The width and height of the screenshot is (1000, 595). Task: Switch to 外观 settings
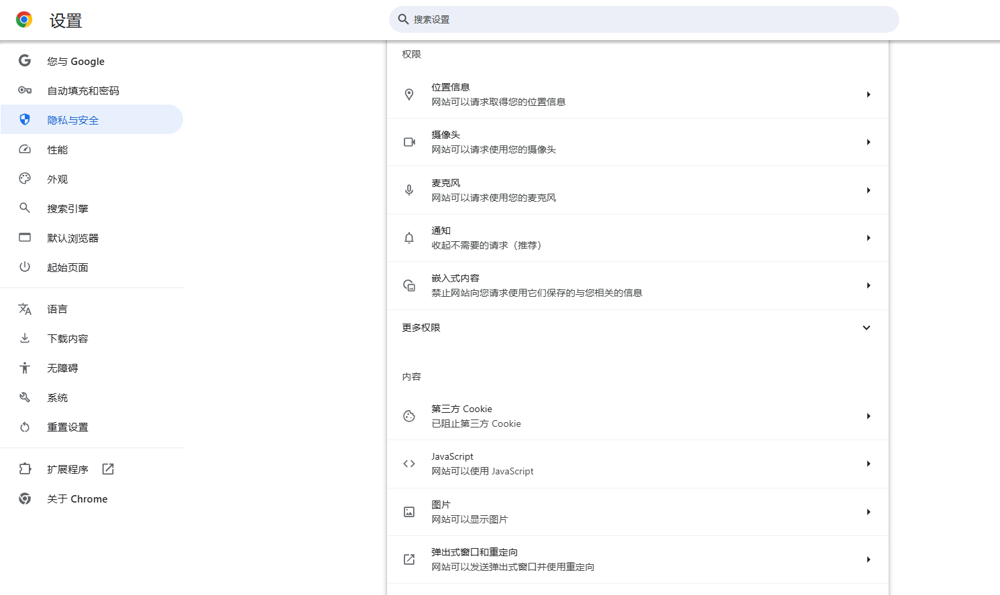tap(91, 179)
